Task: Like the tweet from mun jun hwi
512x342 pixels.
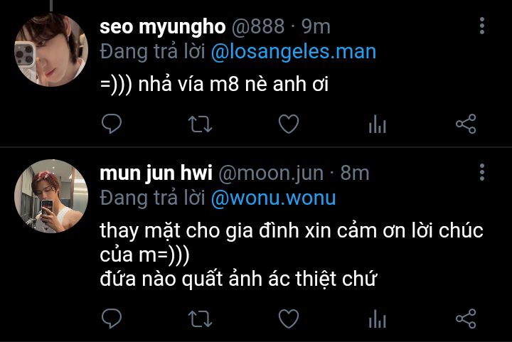Action: pyautogui.click(x=289, y=318)
